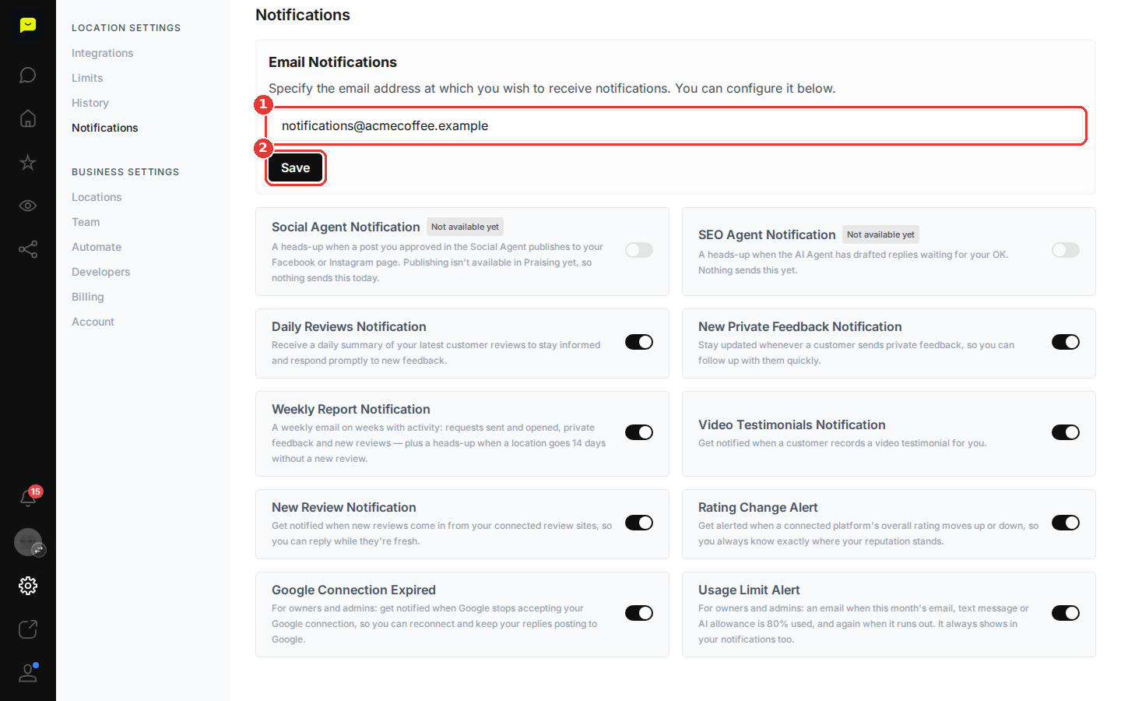This screenshot has width=1121, height=701.
Task: Disable the Google Connection Expired switch
Action: click(x=639, y=613)
